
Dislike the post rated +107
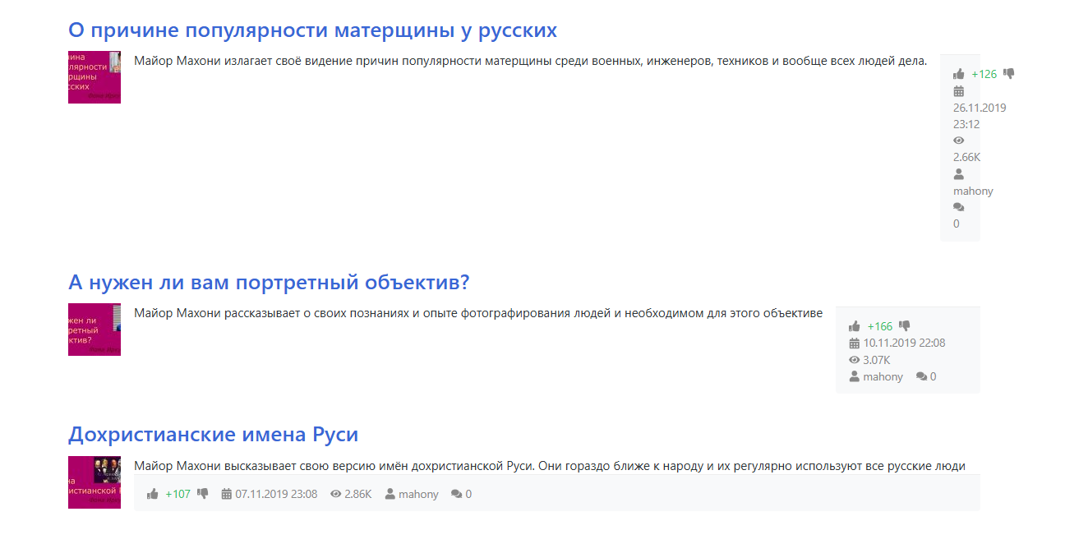tap(203, 494)
